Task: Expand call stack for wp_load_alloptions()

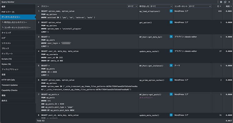Action: (171, 11)
